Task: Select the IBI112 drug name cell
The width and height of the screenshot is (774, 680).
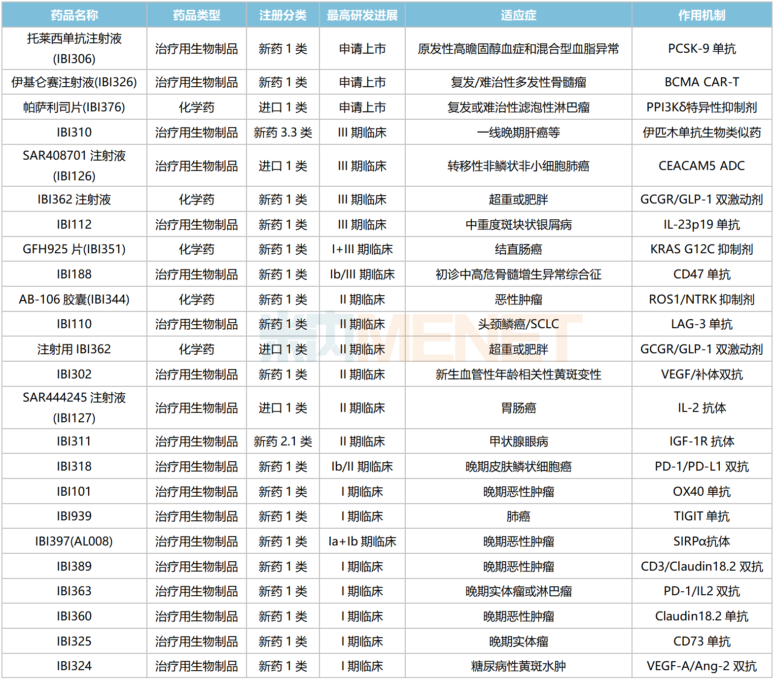Action: tap(74, 224)
